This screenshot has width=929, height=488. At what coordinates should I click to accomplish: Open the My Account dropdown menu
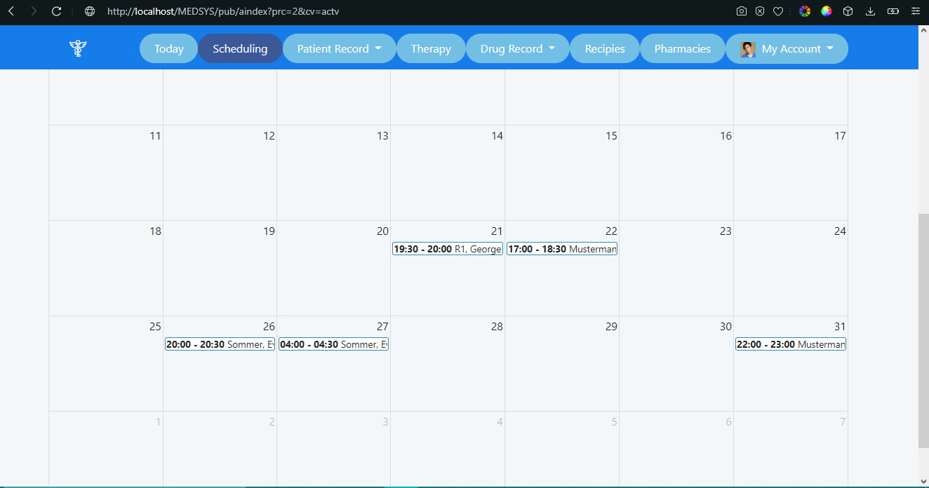point(787,48)
